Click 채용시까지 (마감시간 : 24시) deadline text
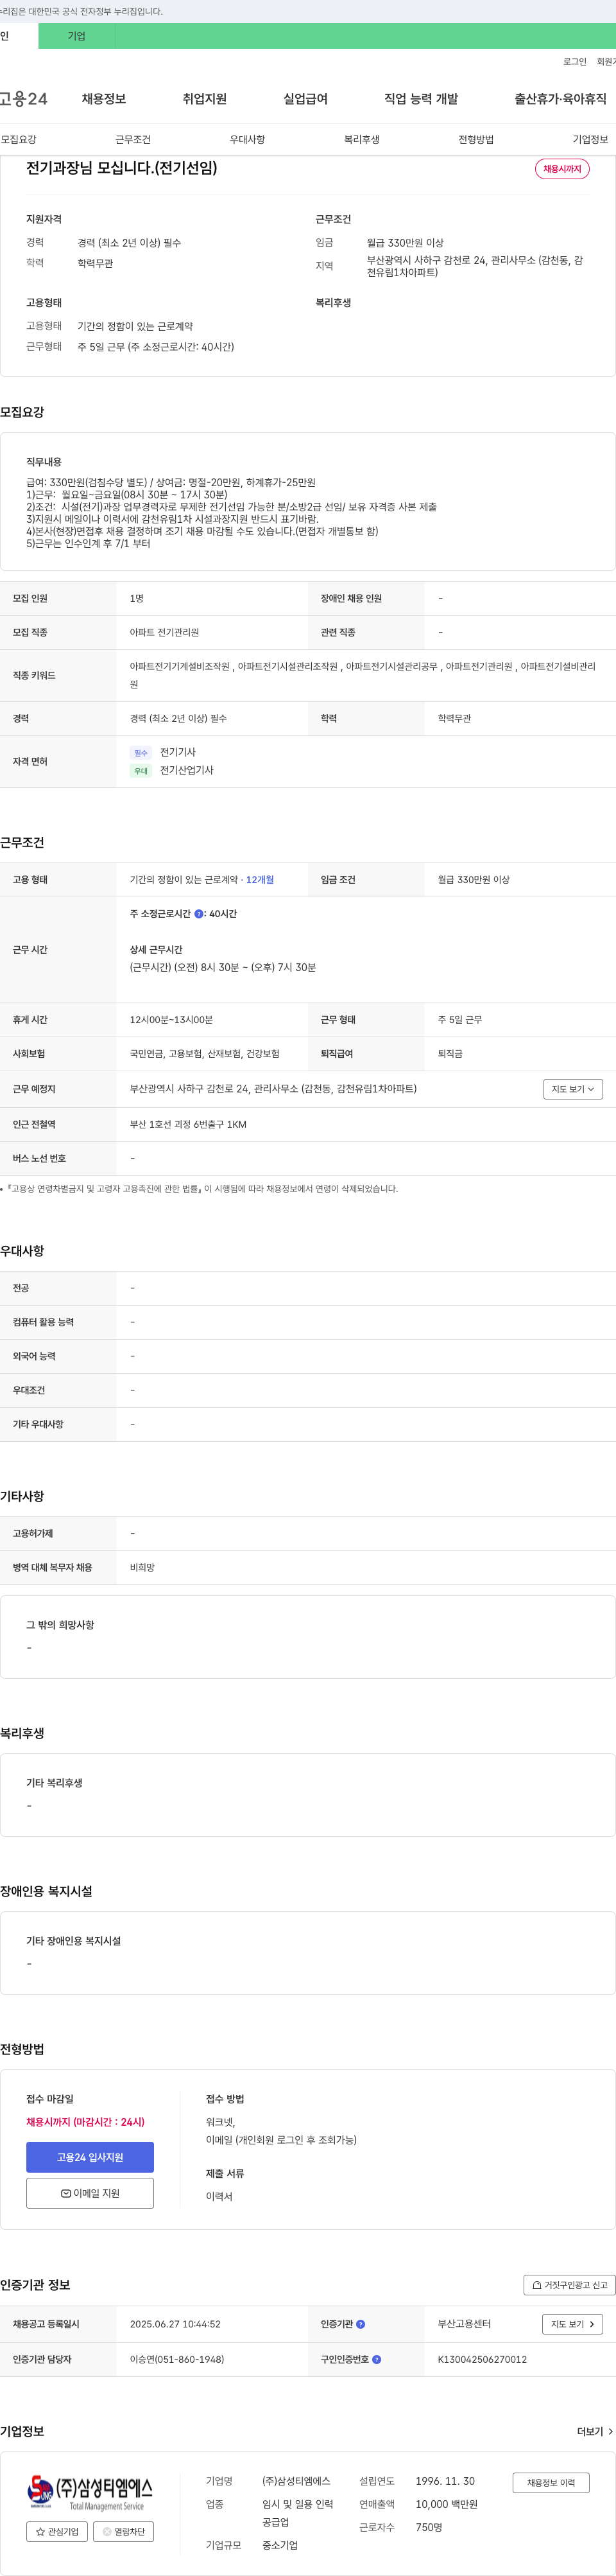This screenshot has height=2576, width=616. (x=85, y=2122)
